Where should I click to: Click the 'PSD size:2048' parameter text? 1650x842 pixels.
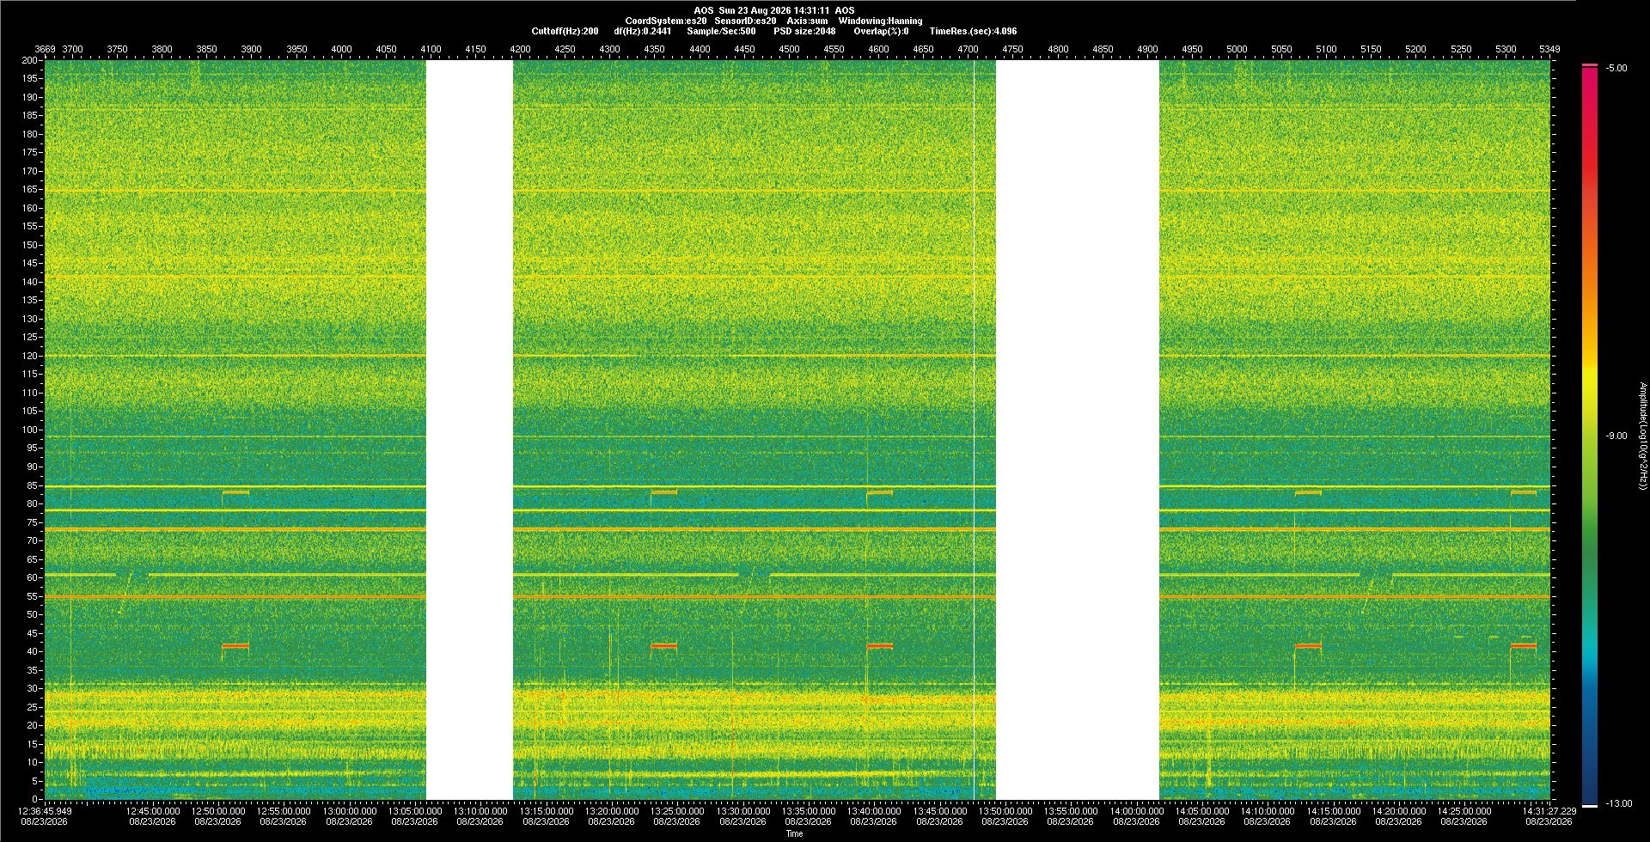tap(804, 31)
